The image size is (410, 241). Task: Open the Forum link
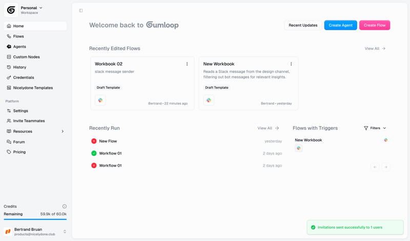(35, 142)
